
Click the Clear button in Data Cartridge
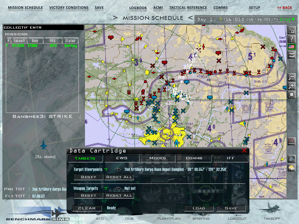(x=87, y=208)
